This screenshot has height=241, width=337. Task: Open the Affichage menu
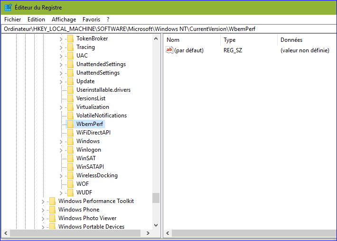pos(64,19)
